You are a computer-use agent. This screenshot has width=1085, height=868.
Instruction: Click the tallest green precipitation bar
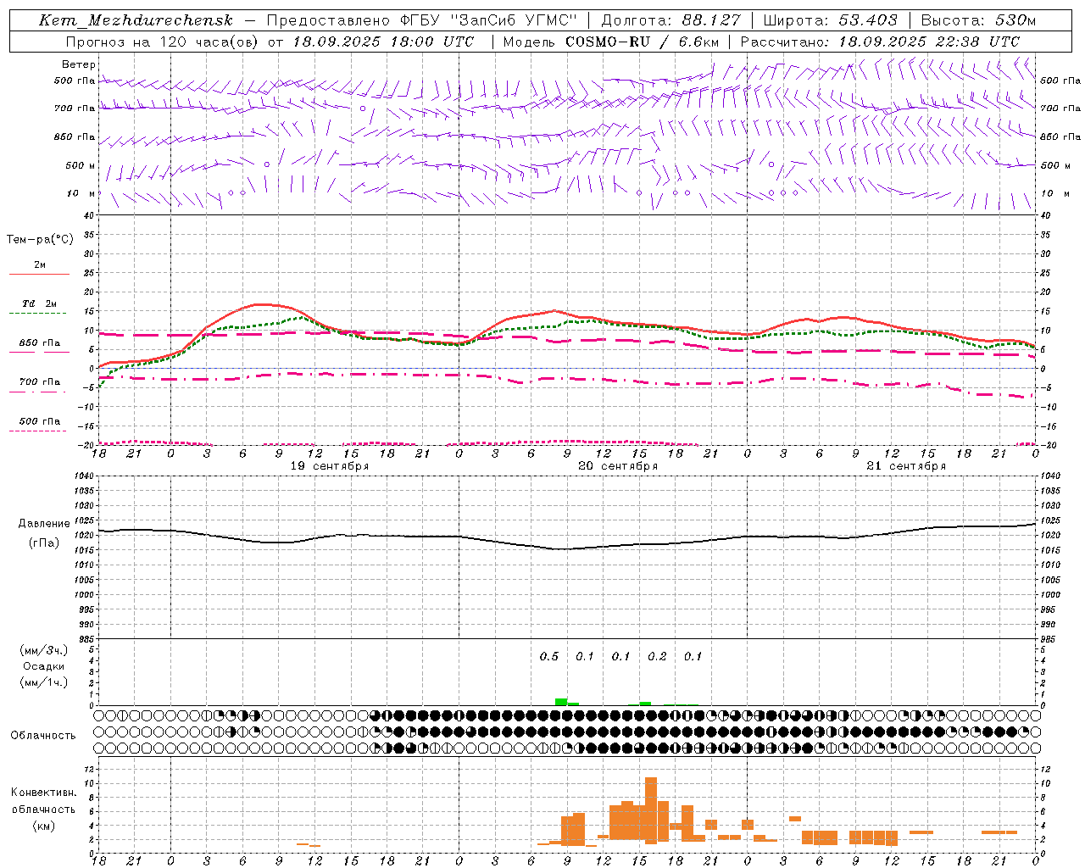point(561,702)
